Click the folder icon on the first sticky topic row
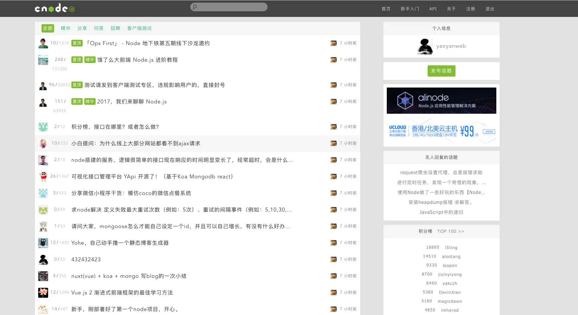The image size is (578, 315). 333,43
